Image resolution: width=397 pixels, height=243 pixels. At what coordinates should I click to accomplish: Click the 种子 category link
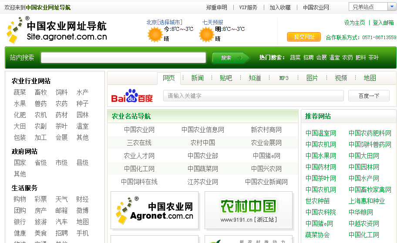pos(83,103)
